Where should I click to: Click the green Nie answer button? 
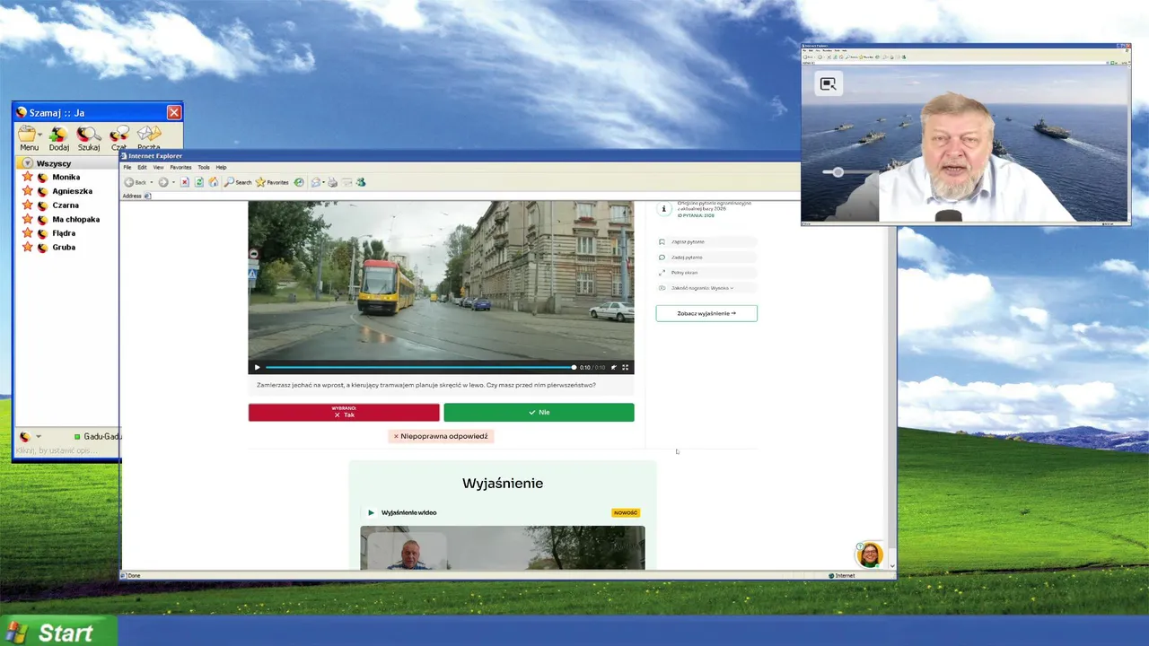539,413
